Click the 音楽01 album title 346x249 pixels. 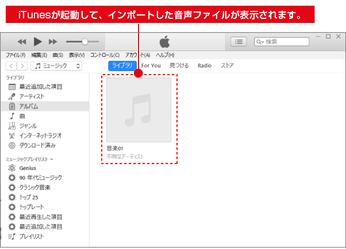point(115,149)
